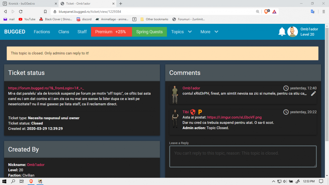Expand the Topics dropdown
Viewport: 329px width, 185px height.
pyautogui.click(x=181, y=32)
